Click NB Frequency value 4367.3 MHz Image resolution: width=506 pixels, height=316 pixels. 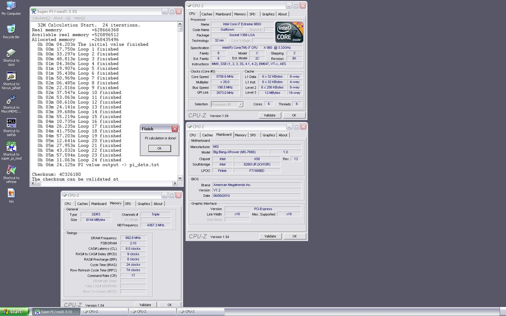coord(156,225)
